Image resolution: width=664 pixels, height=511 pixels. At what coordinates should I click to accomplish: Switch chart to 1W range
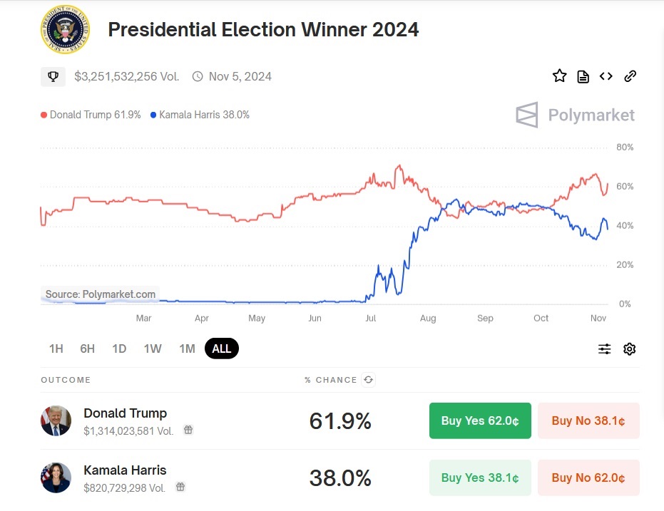(153, 349)
